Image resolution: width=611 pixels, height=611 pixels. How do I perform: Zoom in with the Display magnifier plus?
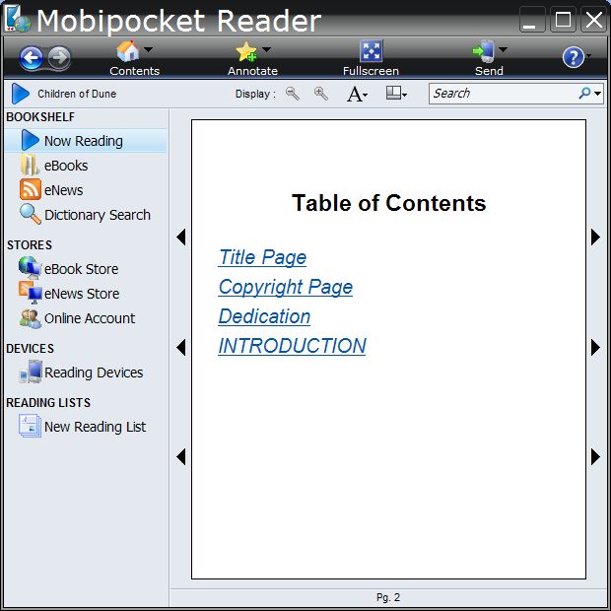(320, 94)
